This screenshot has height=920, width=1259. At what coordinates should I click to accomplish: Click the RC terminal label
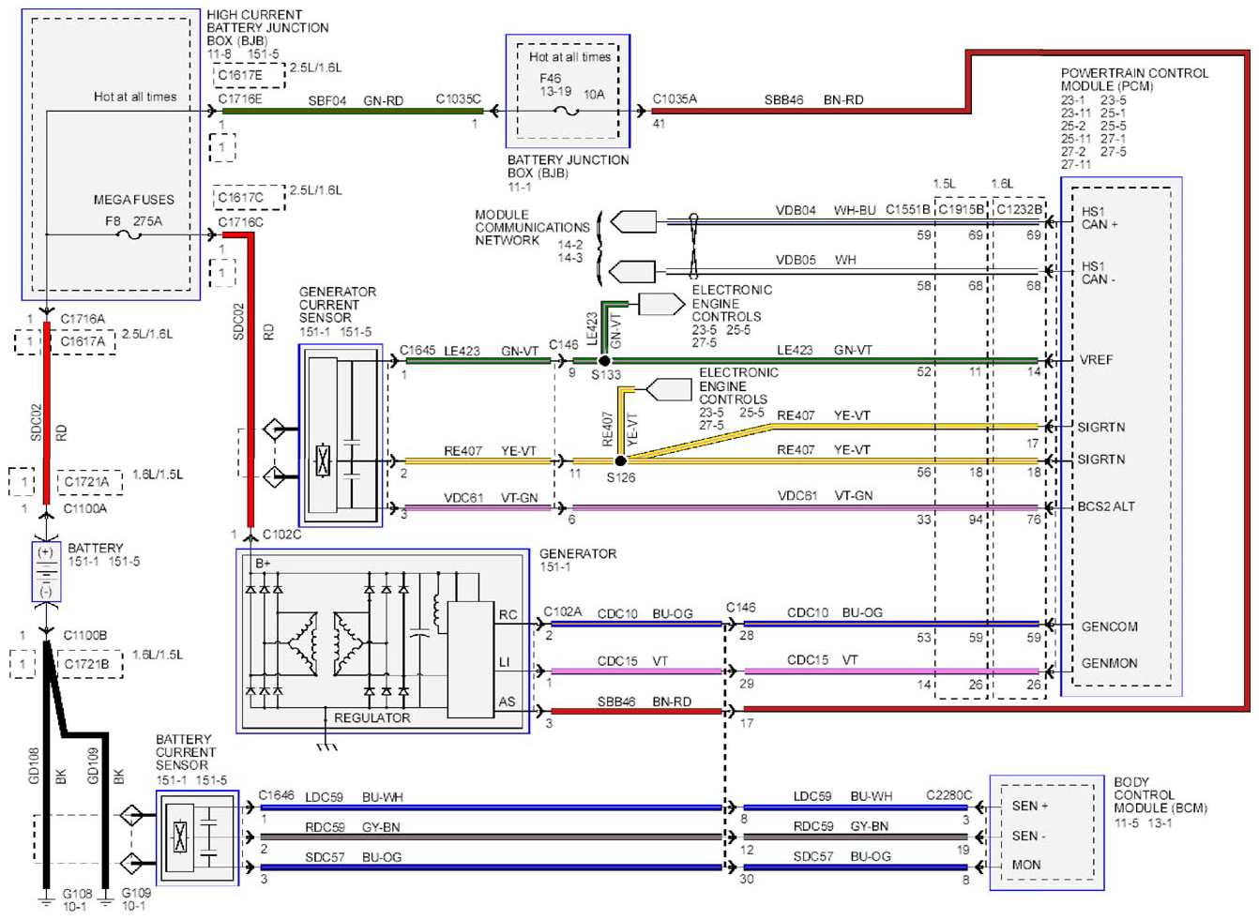[x=508, y=615]
